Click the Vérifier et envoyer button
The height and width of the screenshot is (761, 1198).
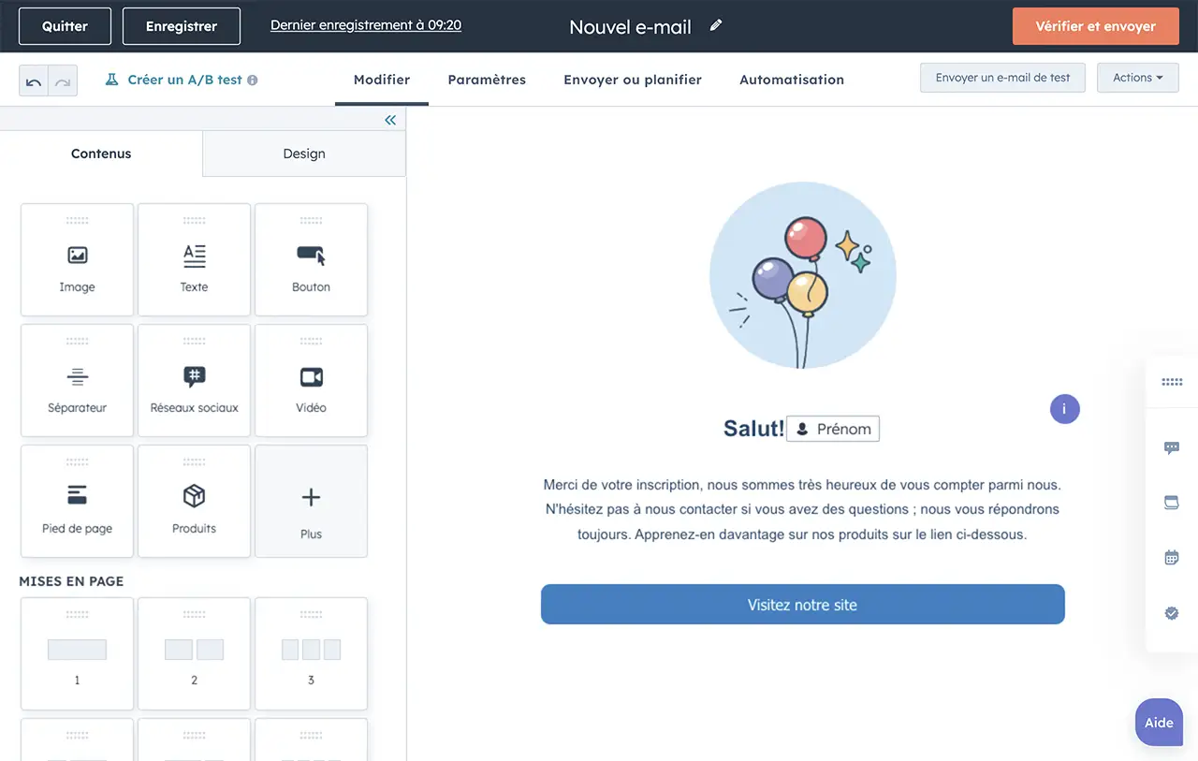click(x=1095, y=26)
